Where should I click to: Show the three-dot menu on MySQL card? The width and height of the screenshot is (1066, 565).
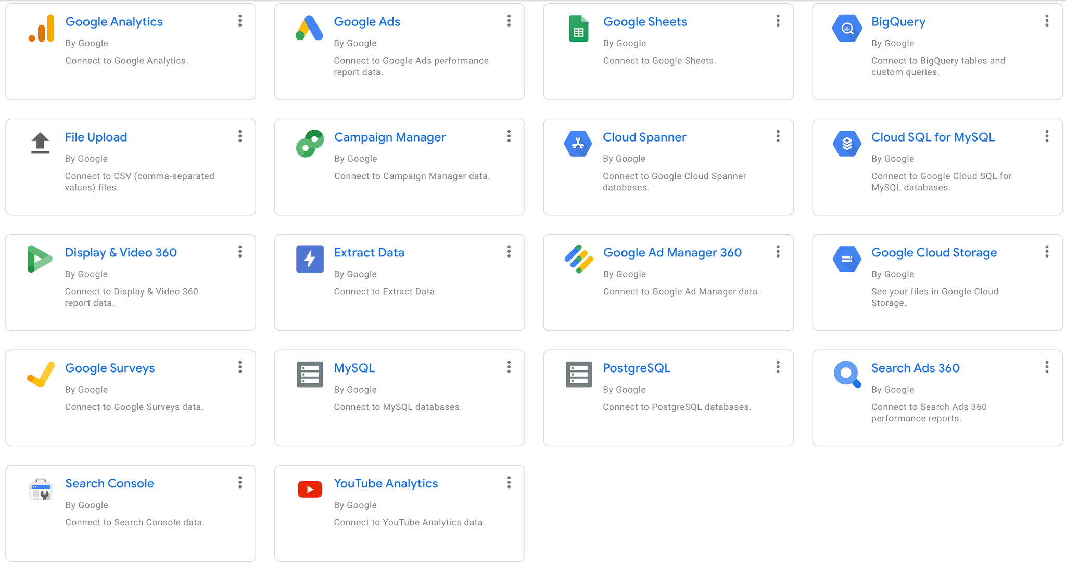(509, 367)
